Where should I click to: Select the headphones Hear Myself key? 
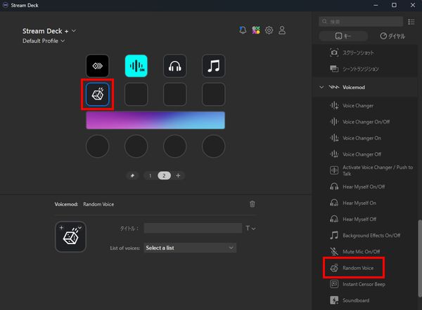tap(175, 66)
